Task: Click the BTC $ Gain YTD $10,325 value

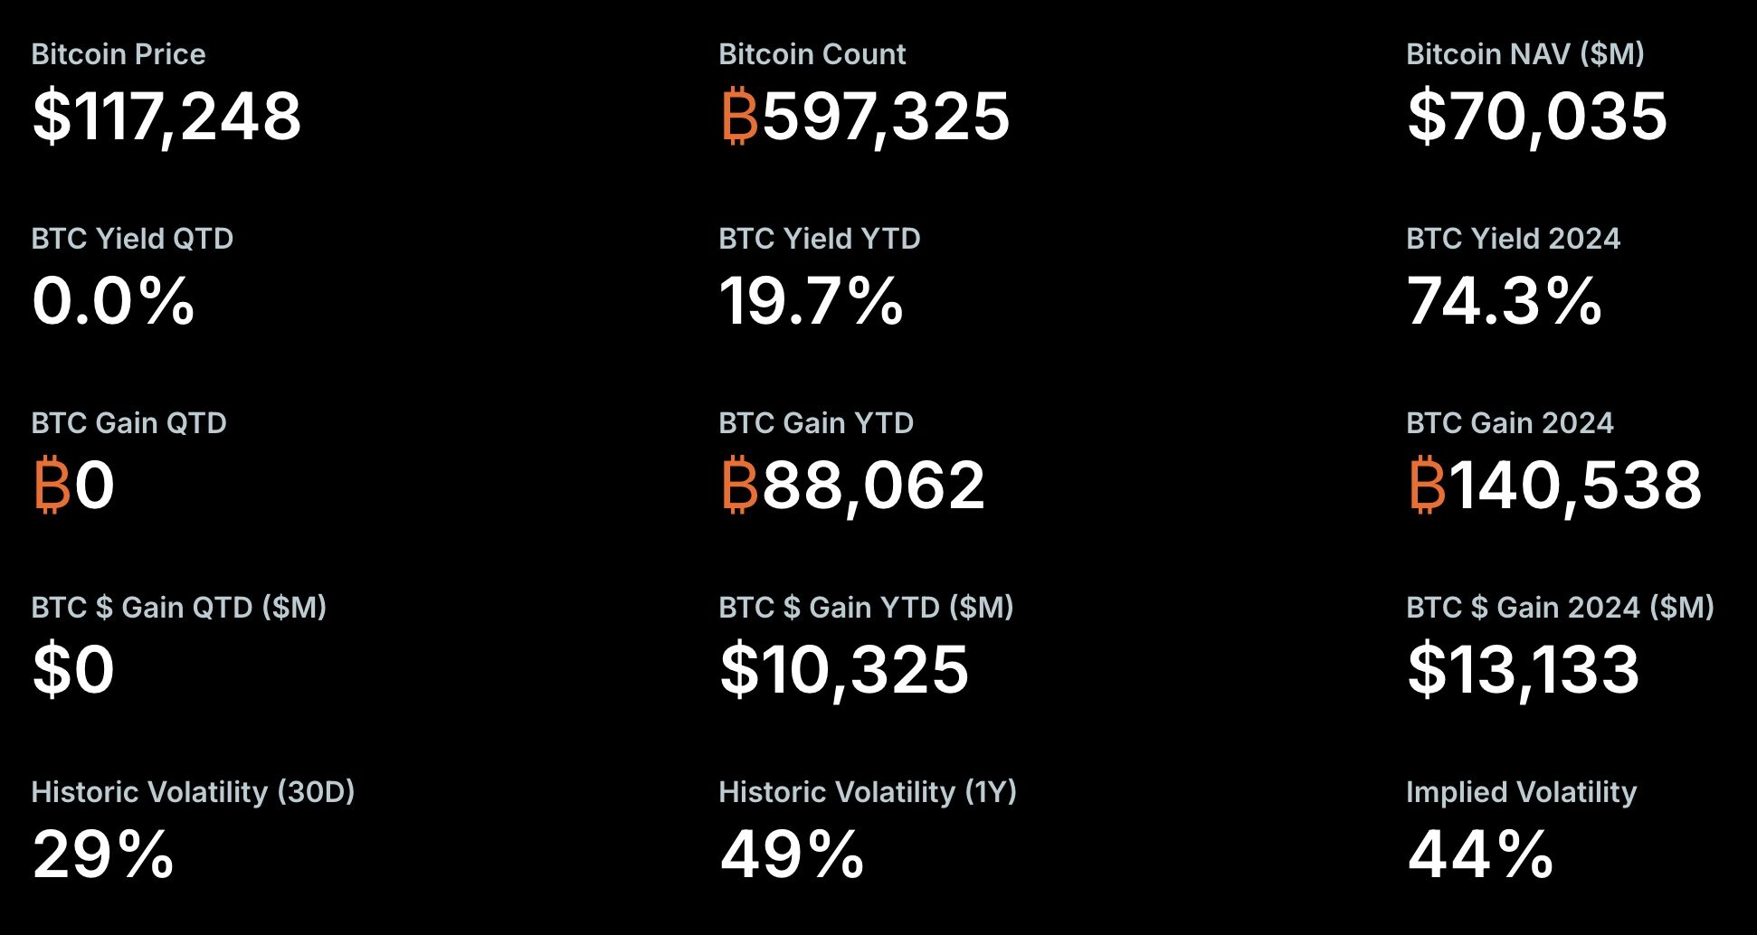Action: click(844, 670)
